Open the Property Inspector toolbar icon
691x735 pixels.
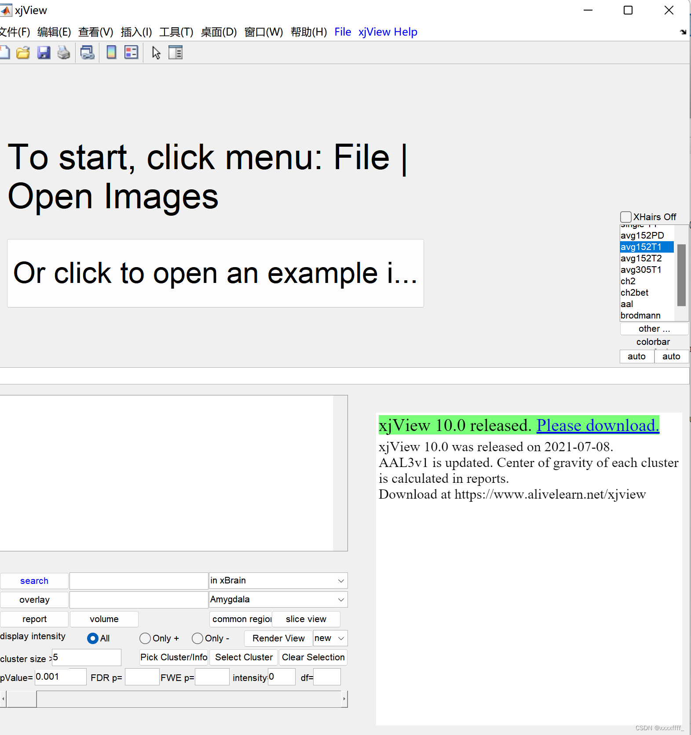pos(175,53)
